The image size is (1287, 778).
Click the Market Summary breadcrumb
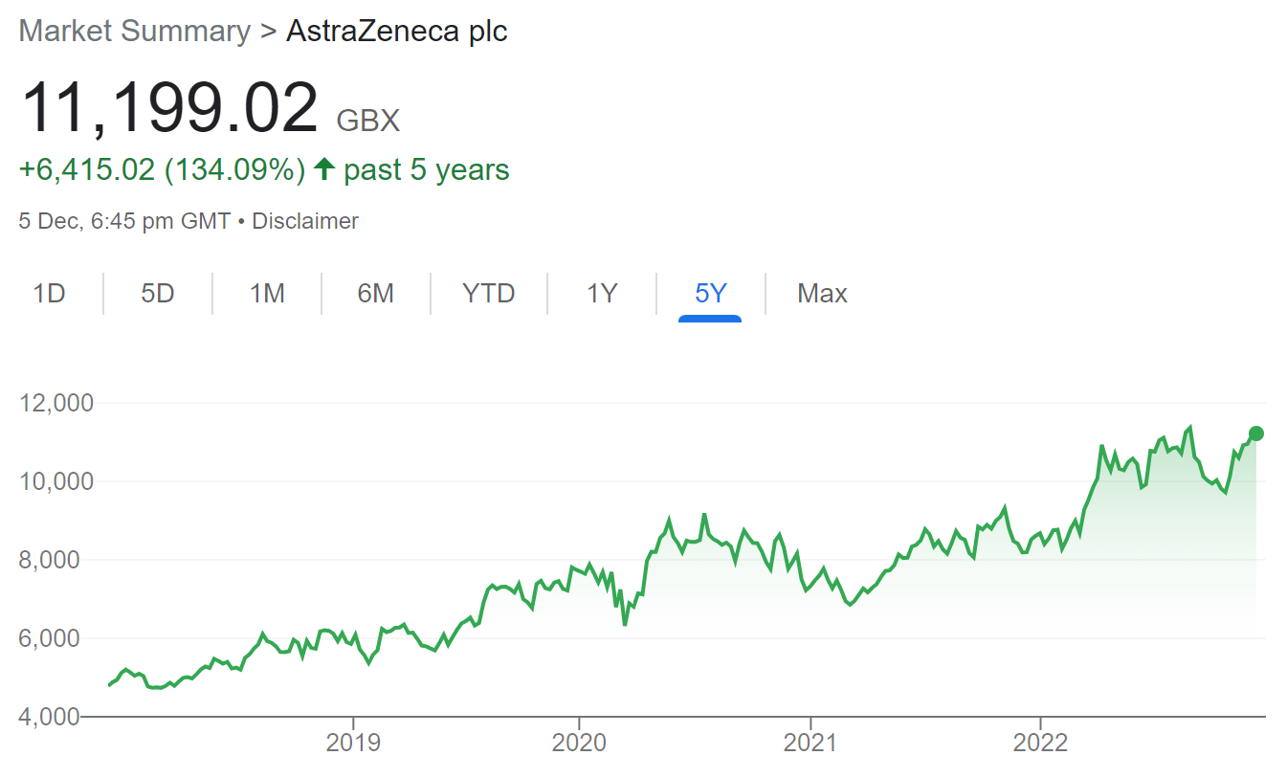[x=134, y=31]
